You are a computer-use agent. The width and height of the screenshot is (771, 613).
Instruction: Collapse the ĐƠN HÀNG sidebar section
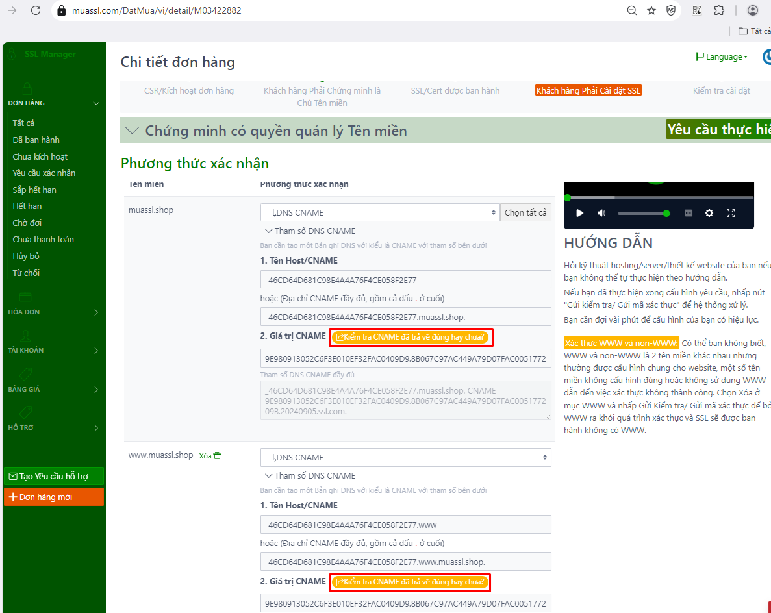tap(96, 103)
